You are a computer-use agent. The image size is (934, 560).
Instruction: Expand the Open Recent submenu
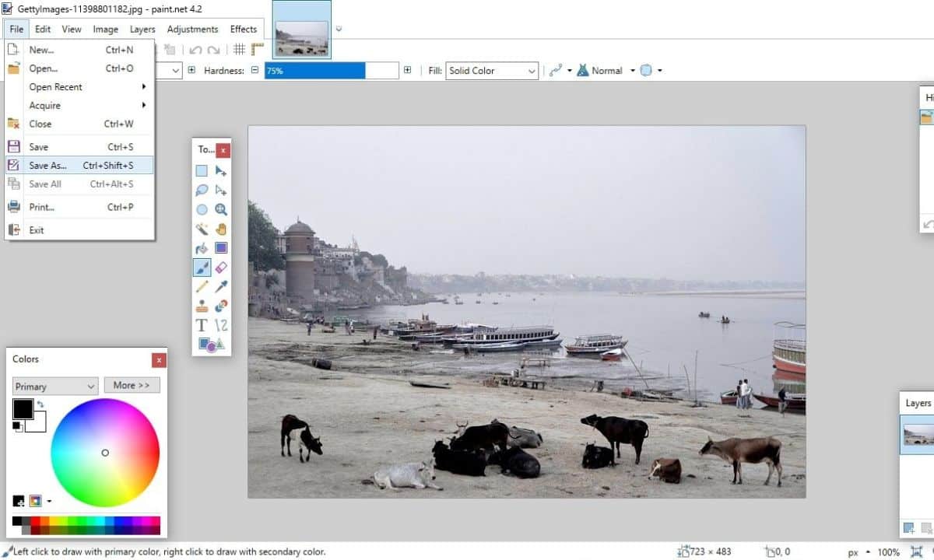pyautogui.click(x=79, y=87)
